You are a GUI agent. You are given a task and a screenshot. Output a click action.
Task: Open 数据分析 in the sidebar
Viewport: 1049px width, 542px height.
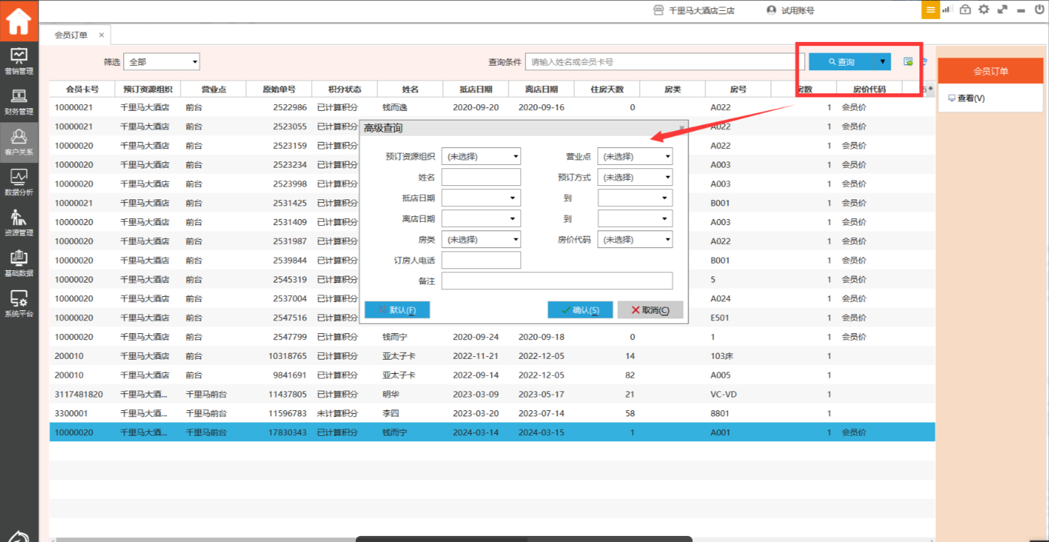19,182
